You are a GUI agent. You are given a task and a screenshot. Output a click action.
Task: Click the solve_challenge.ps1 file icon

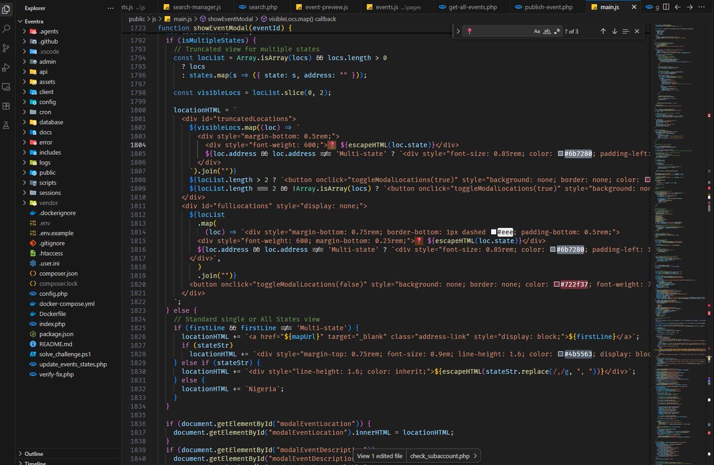34,354
